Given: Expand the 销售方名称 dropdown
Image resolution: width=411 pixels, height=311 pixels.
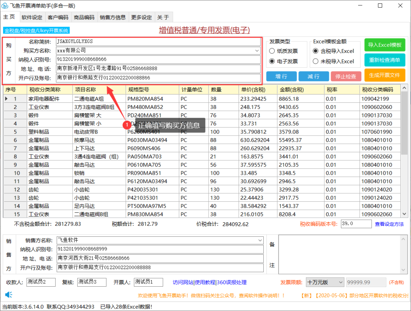Looking at the screenshot, I should 260,240.
